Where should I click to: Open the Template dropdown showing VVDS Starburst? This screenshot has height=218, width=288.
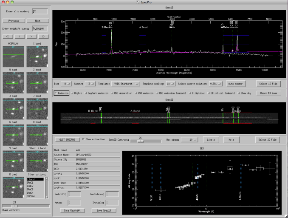[127, 84]
